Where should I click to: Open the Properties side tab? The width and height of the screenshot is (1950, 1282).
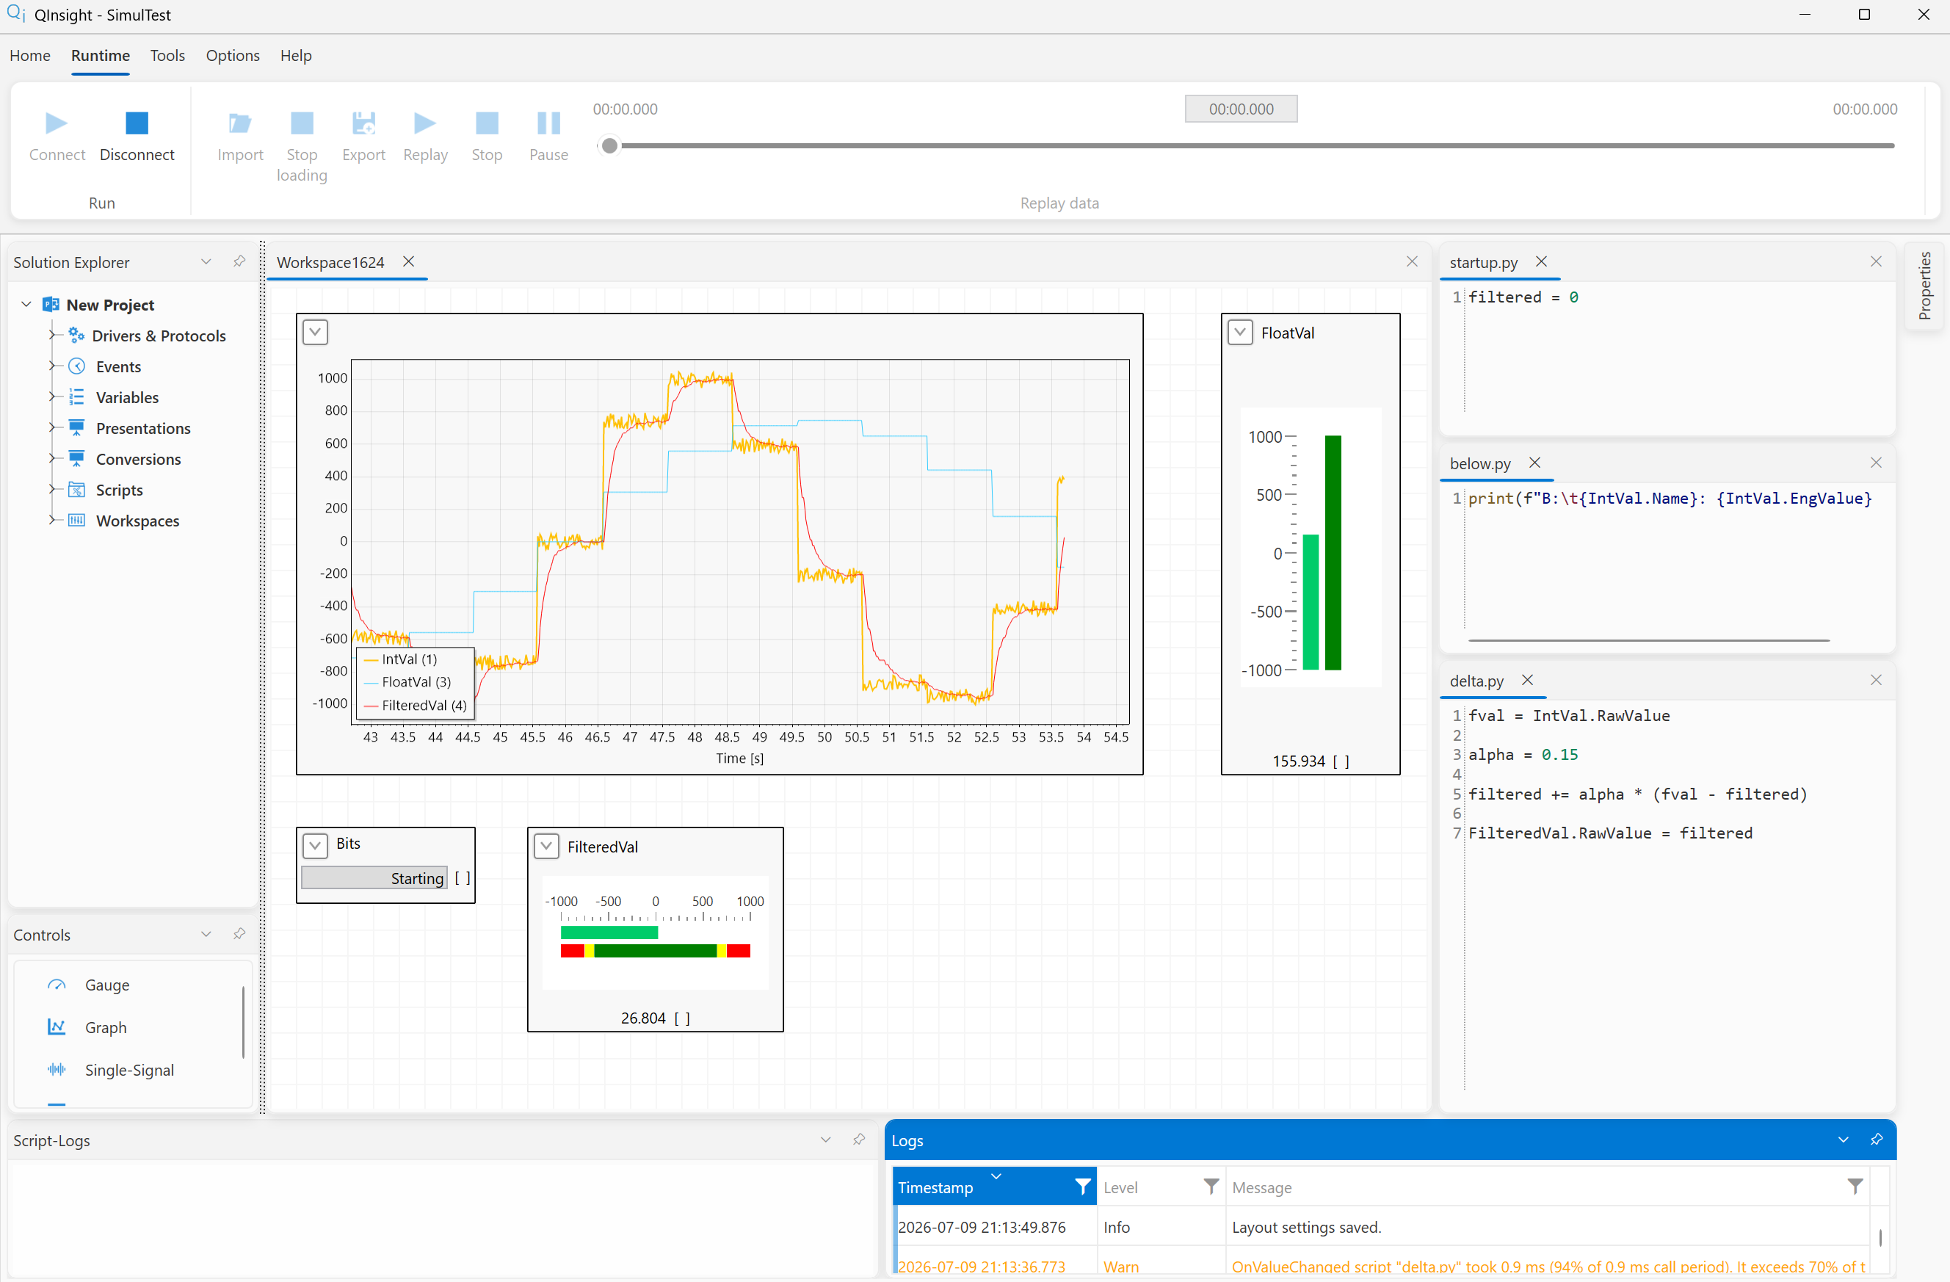1924,285
